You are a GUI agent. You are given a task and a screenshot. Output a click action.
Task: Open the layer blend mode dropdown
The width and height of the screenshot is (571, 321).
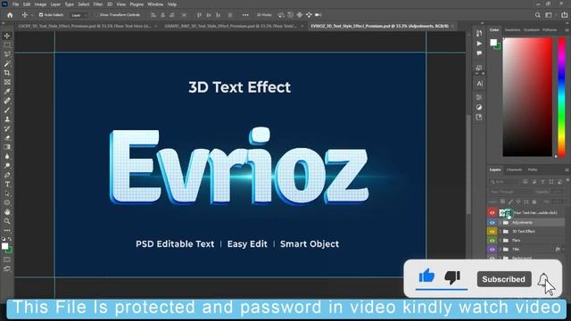pos(509,192)
